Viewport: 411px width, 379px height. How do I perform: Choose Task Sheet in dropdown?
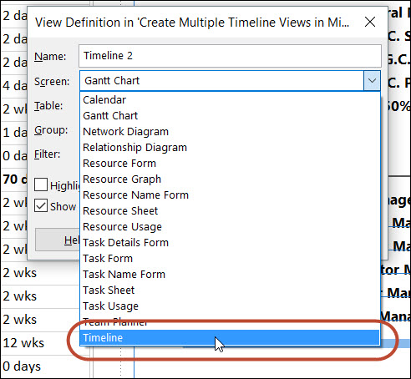click(x=230, y=291)
